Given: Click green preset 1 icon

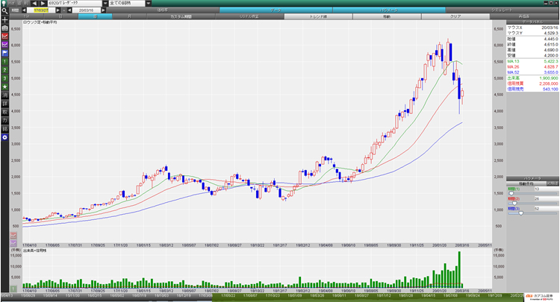Looking at the screenshot, I should [x=5, y=61].
